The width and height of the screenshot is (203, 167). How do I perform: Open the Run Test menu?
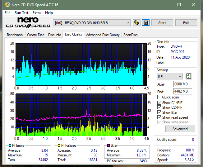tap(21, 13)
